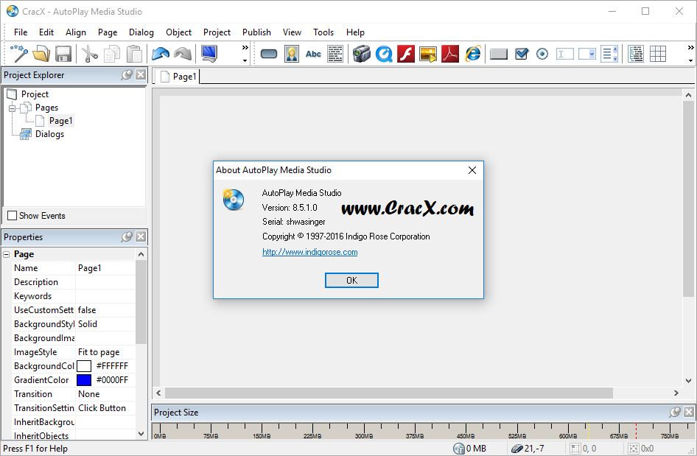The height and width of the screenshot is (456, 697).
Task: Insert a ComboBox object
Action: (587, 54)
